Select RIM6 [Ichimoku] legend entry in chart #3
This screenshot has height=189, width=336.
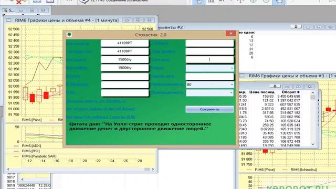[x=303, y=170]
